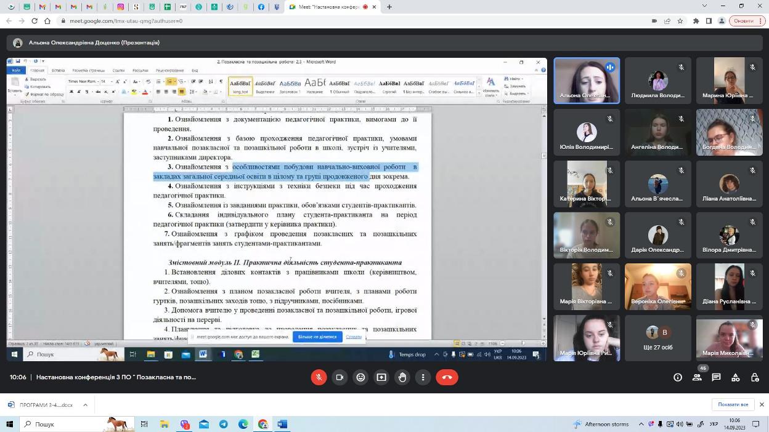The image size is (769, 432).
Task: Toggle the camera on or off
Action: coord(340,377)
